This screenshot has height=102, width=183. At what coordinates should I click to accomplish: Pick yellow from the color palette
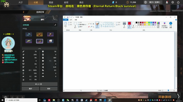point(147,22)
